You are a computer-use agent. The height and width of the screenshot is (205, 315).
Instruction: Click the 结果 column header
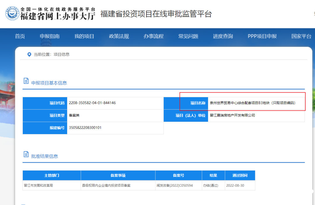pos(213,176)
